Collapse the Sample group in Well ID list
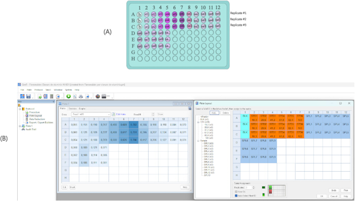355x201 pixels. [x=198, y=141]
